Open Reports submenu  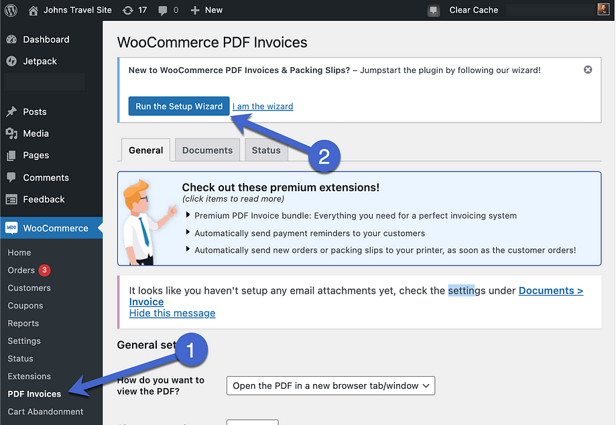tap(23, 323)
